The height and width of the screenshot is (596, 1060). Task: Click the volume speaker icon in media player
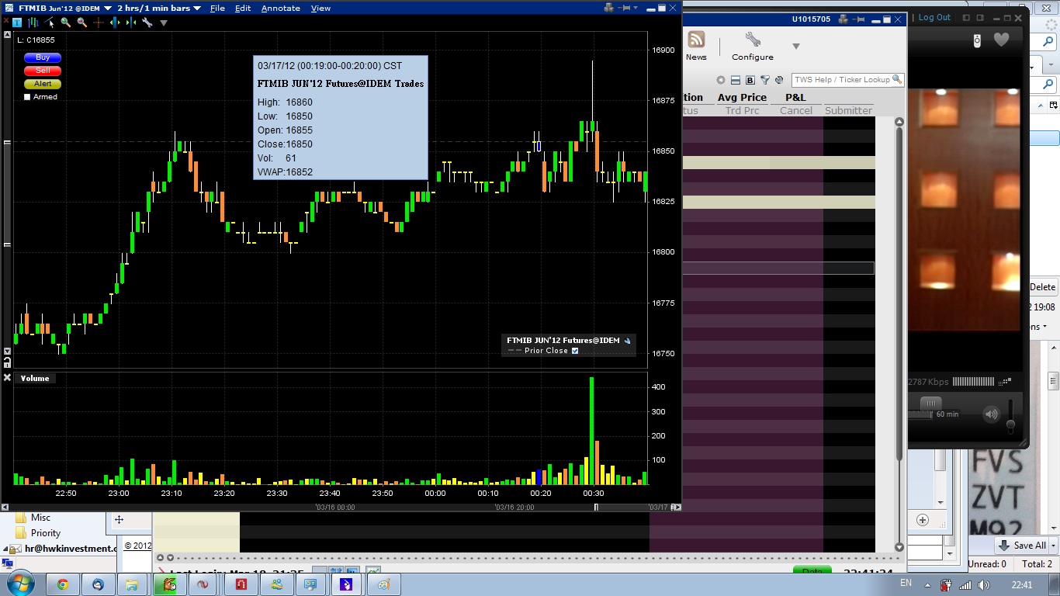point(992,414)
